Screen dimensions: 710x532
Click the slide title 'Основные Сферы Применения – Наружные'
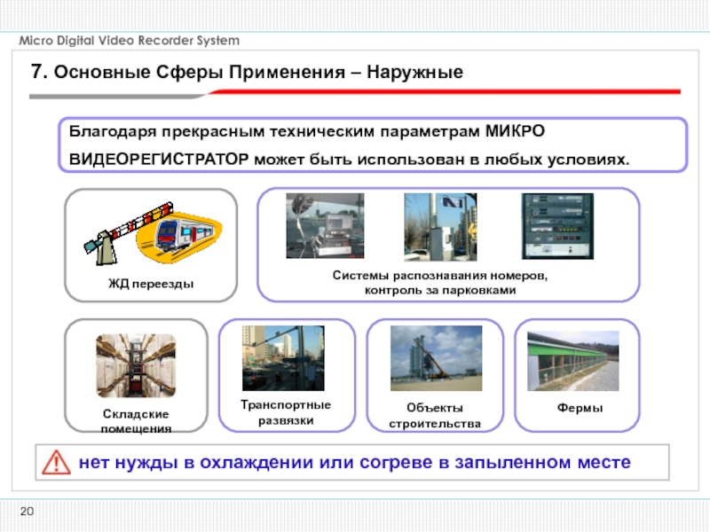[248, 72]
